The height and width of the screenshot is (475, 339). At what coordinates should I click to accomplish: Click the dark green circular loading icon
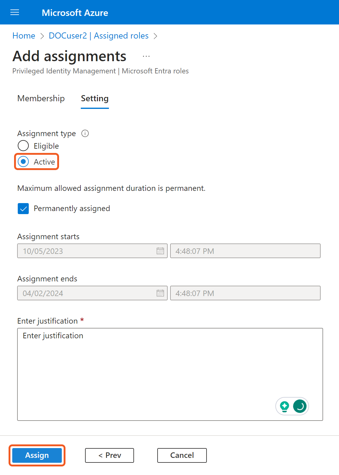pyautogui.click(x=300, y=406)
